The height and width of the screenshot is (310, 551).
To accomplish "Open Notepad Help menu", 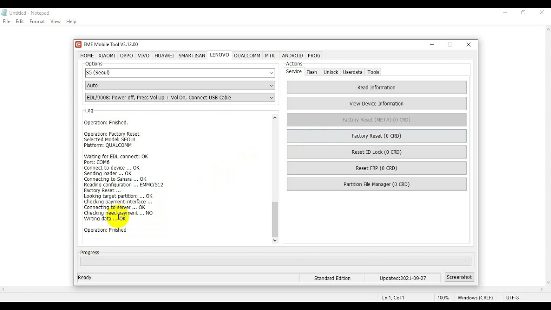I will (71, 22).
